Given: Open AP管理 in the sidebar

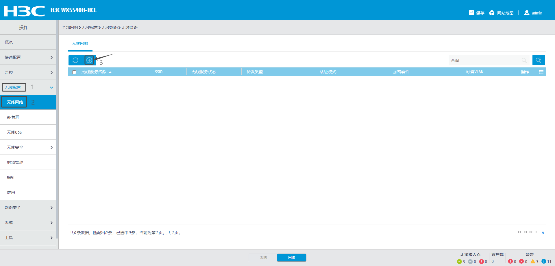Looking at the screenshot, I should tap(13, 117).
